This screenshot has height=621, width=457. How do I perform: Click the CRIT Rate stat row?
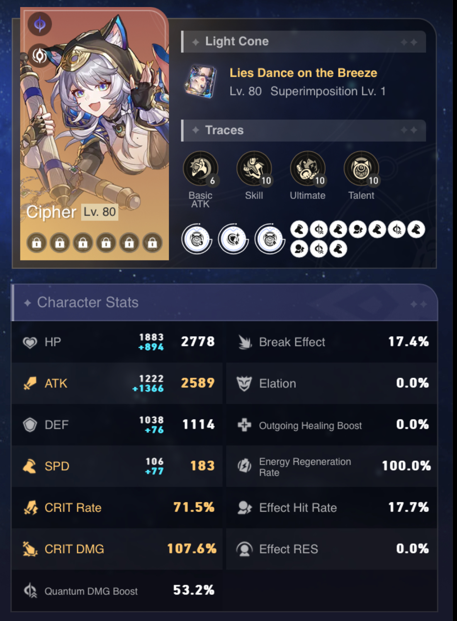(117, 507)
